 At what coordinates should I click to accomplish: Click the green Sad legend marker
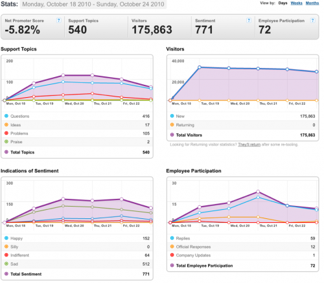(6, 264)
